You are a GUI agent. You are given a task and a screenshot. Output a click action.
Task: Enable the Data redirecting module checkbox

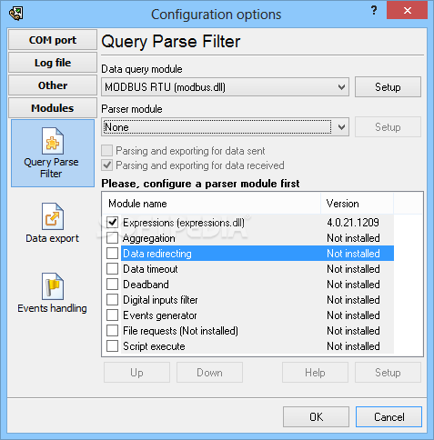[112, 254]
